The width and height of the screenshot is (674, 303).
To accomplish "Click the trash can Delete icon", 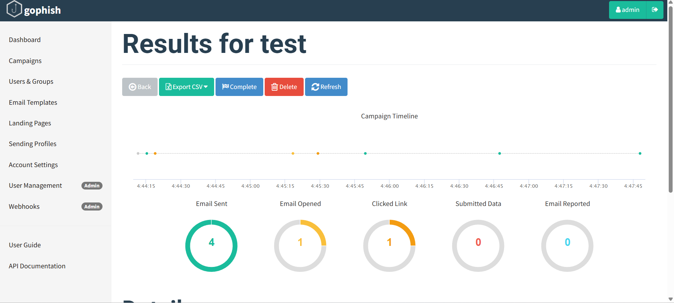I will click(275, 87).
